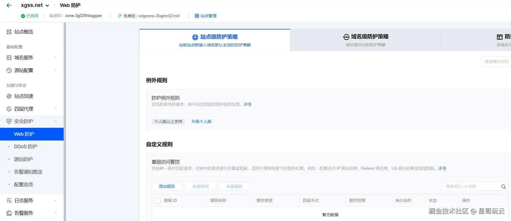Click the 个人版以上支持 tag
The width and height of the screenshot is (511, 221).
point(168,121)
